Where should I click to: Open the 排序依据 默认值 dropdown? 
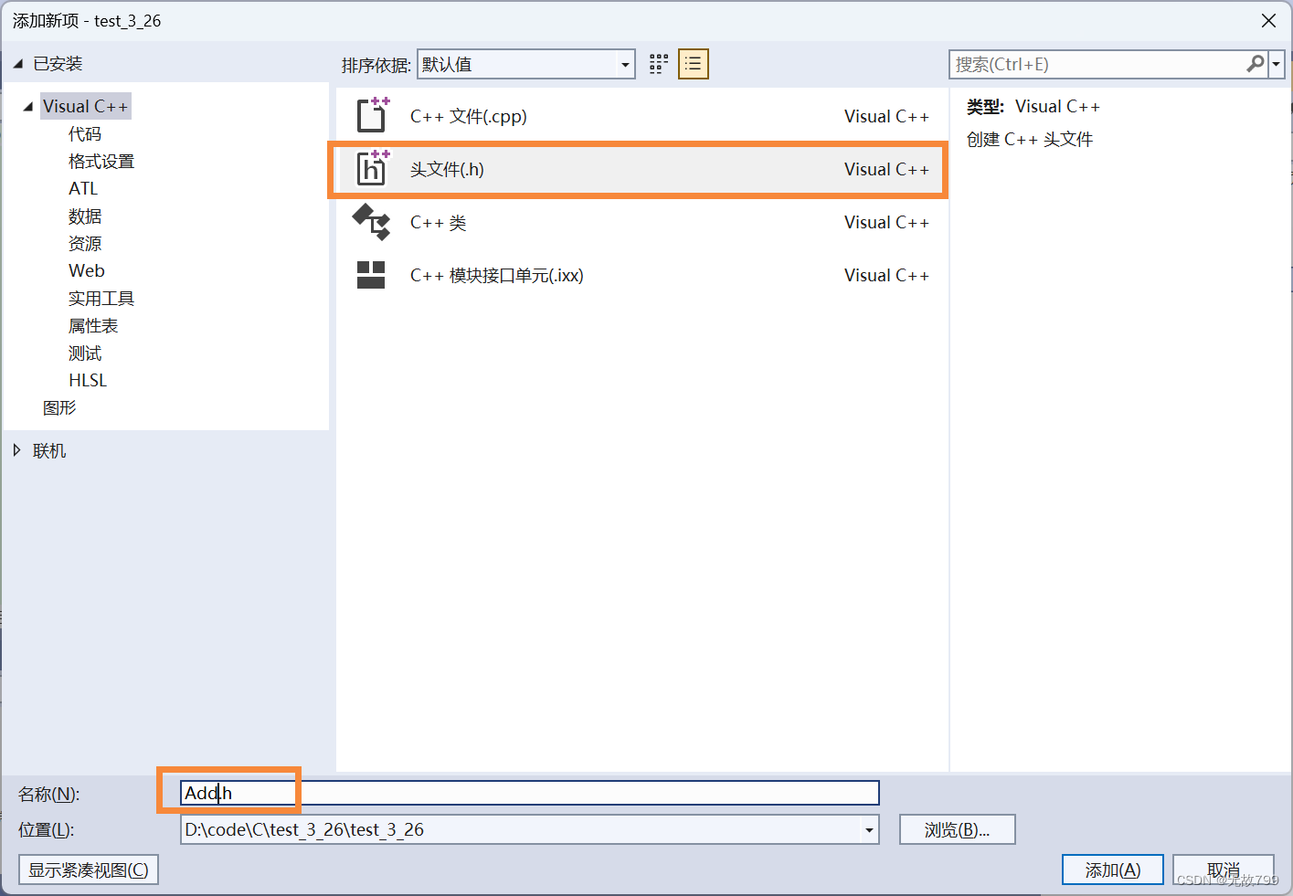pyautogui.click(x=526, y=64)
